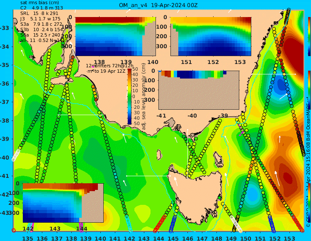Click main map longitude label 135
This screenshot has width=311, height=241.
(27, 238)
